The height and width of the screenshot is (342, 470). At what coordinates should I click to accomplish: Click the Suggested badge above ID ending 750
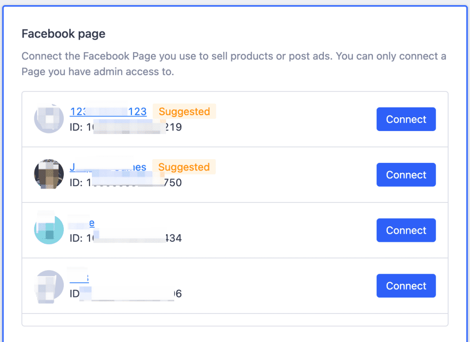tap(184, 167)
